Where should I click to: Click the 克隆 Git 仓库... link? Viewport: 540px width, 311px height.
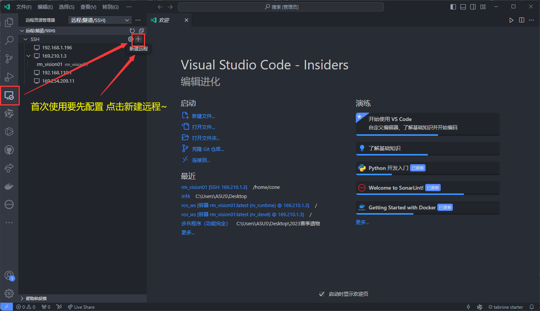pyautogui.click(x=208, y=149)
